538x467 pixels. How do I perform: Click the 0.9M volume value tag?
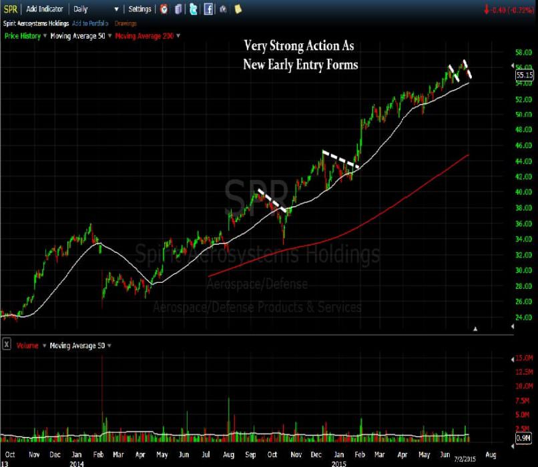tap(523, 438)
